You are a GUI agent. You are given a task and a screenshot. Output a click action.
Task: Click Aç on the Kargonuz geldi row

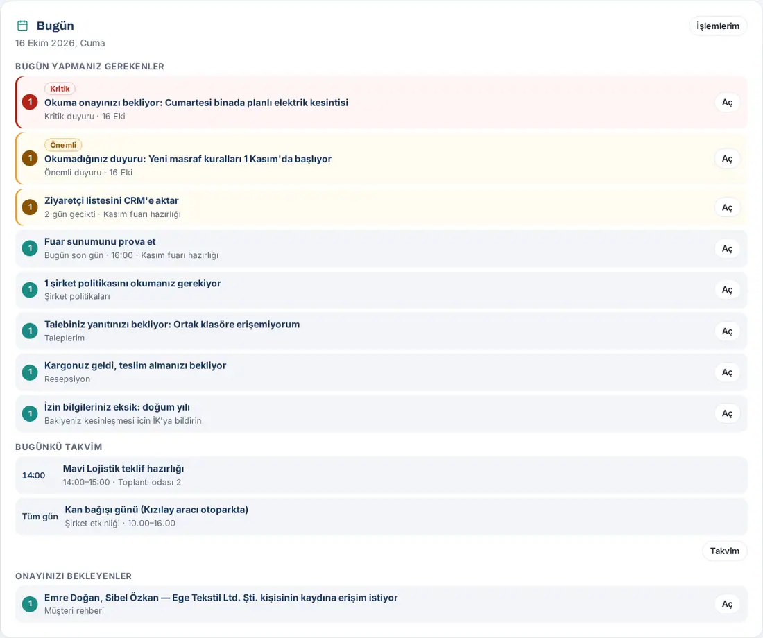[727, 372]
